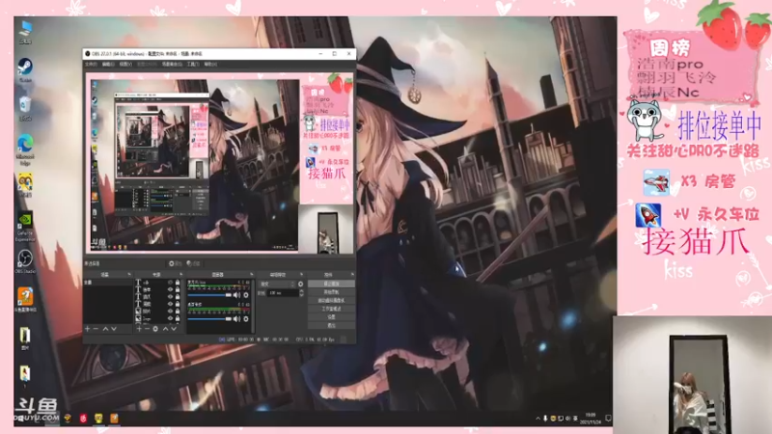Hide the first image source via eye icon
This screenshot has height=434, width=772.
(x=171, y=311)
